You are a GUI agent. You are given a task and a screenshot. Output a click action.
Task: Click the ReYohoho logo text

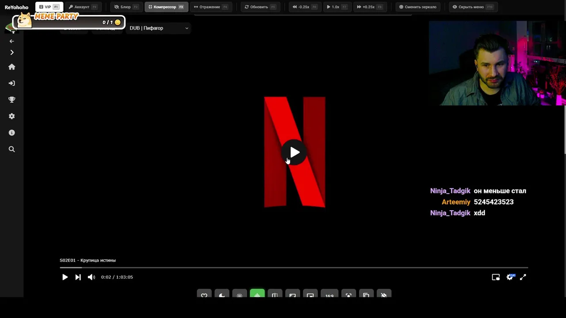coord(16,7)
